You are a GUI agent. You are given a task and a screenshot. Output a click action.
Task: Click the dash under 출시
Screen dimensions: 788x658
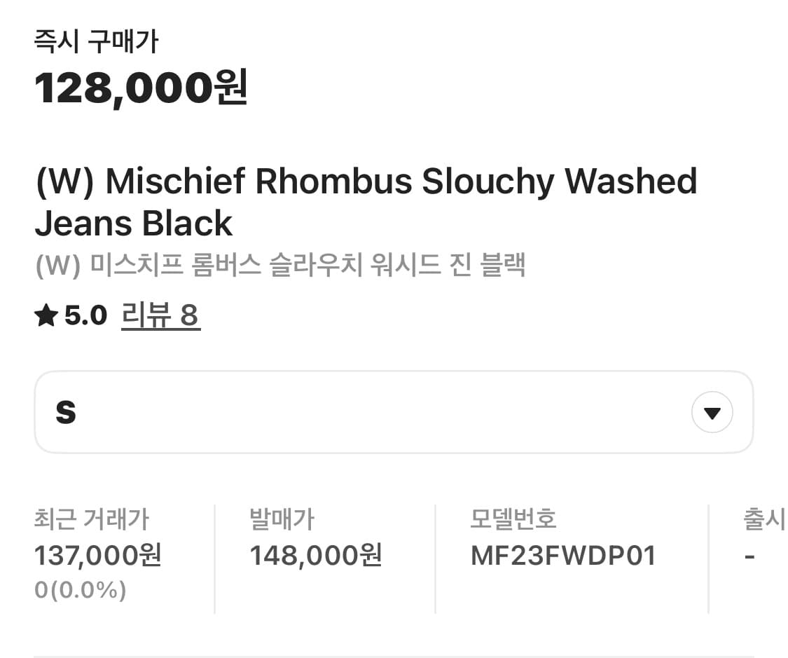(x=749, y=556)
